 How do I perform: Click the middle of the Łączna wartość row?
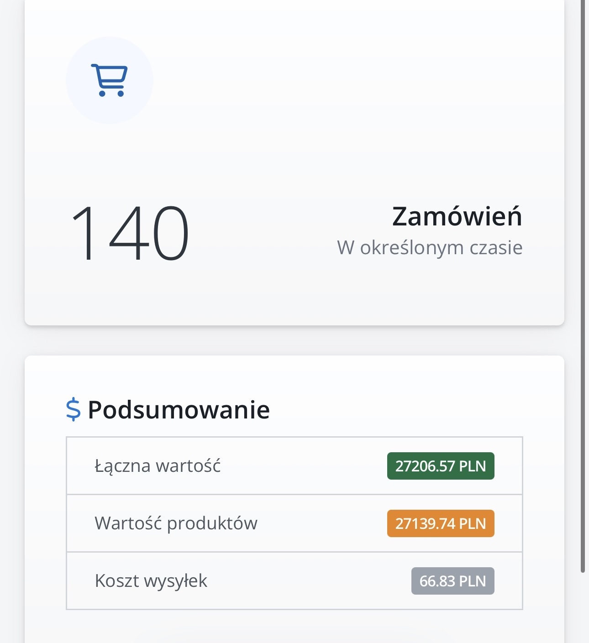coord(294,466)
